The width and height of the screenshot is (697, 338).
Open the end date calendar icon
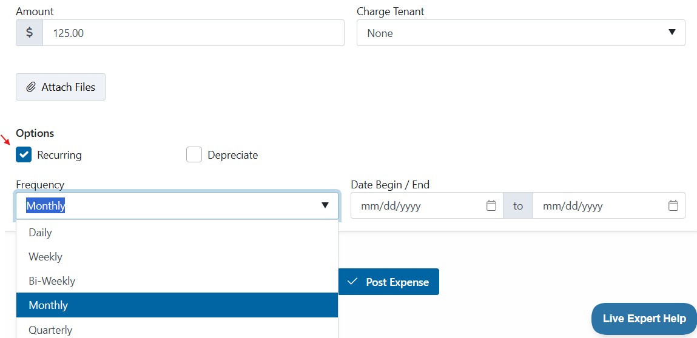(673, 205)
